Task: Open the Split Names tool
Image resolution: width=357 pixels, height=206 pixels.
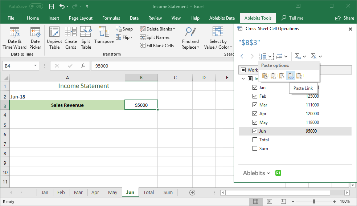Action: 155,37
